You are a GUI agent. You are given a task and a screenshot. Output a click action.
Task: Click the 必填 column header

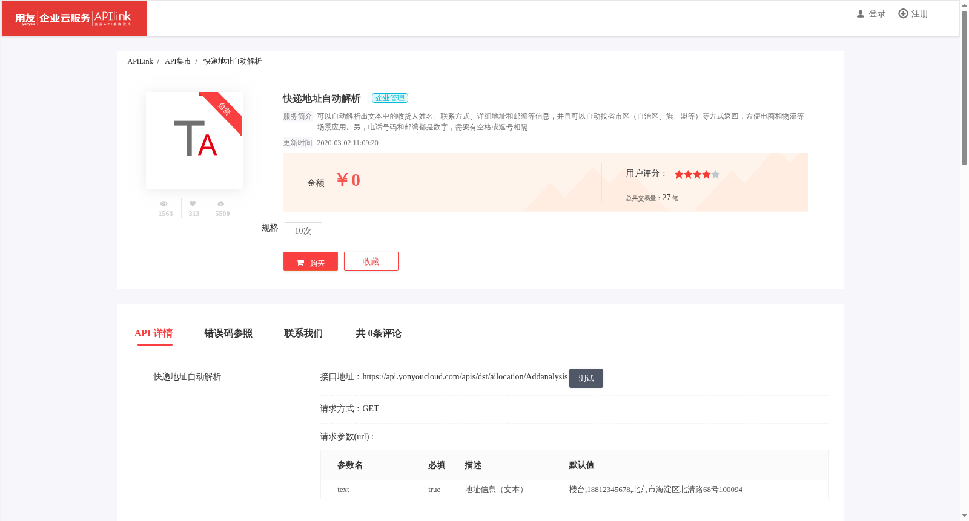[437, 465]
